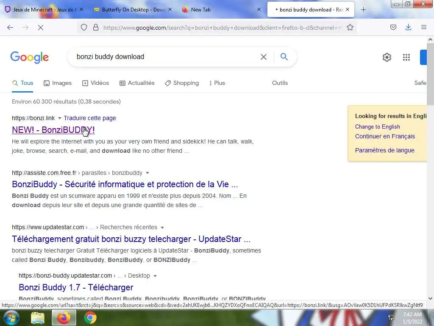Click Traduire cette page link

(x=90, y=118)
